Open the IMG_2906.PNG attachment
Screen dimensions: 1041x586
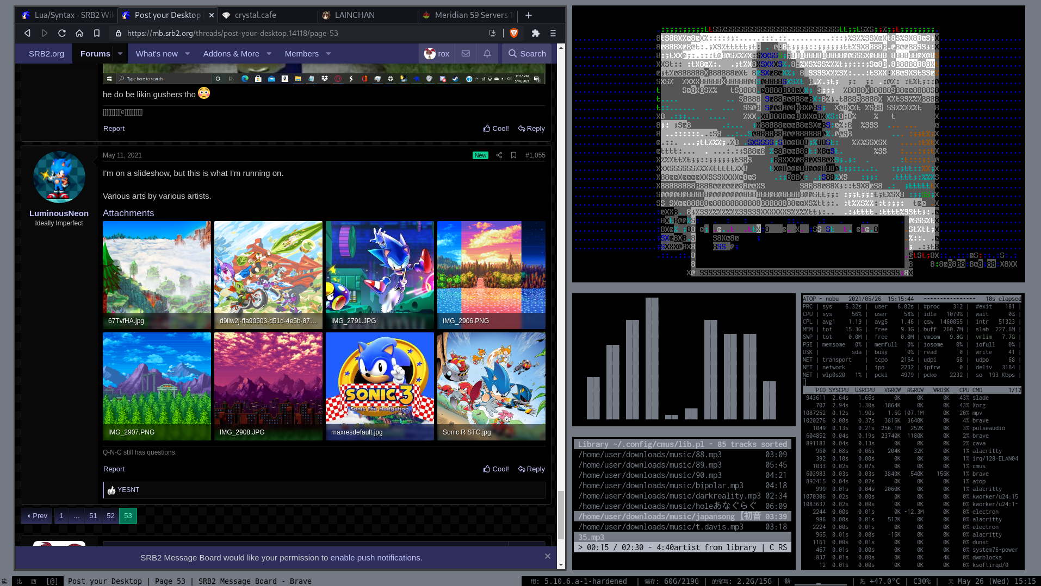click(491, 275)
